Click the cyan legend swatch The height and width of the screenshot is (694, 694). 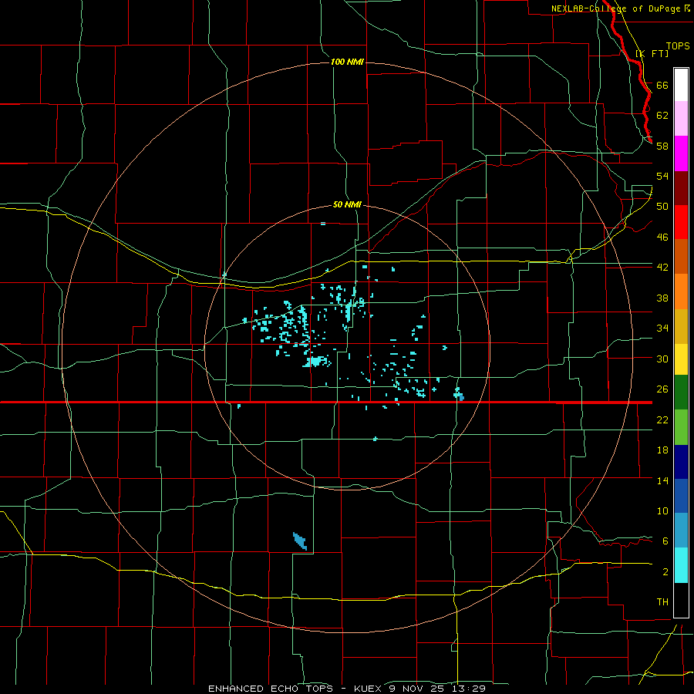pos(681,565)
